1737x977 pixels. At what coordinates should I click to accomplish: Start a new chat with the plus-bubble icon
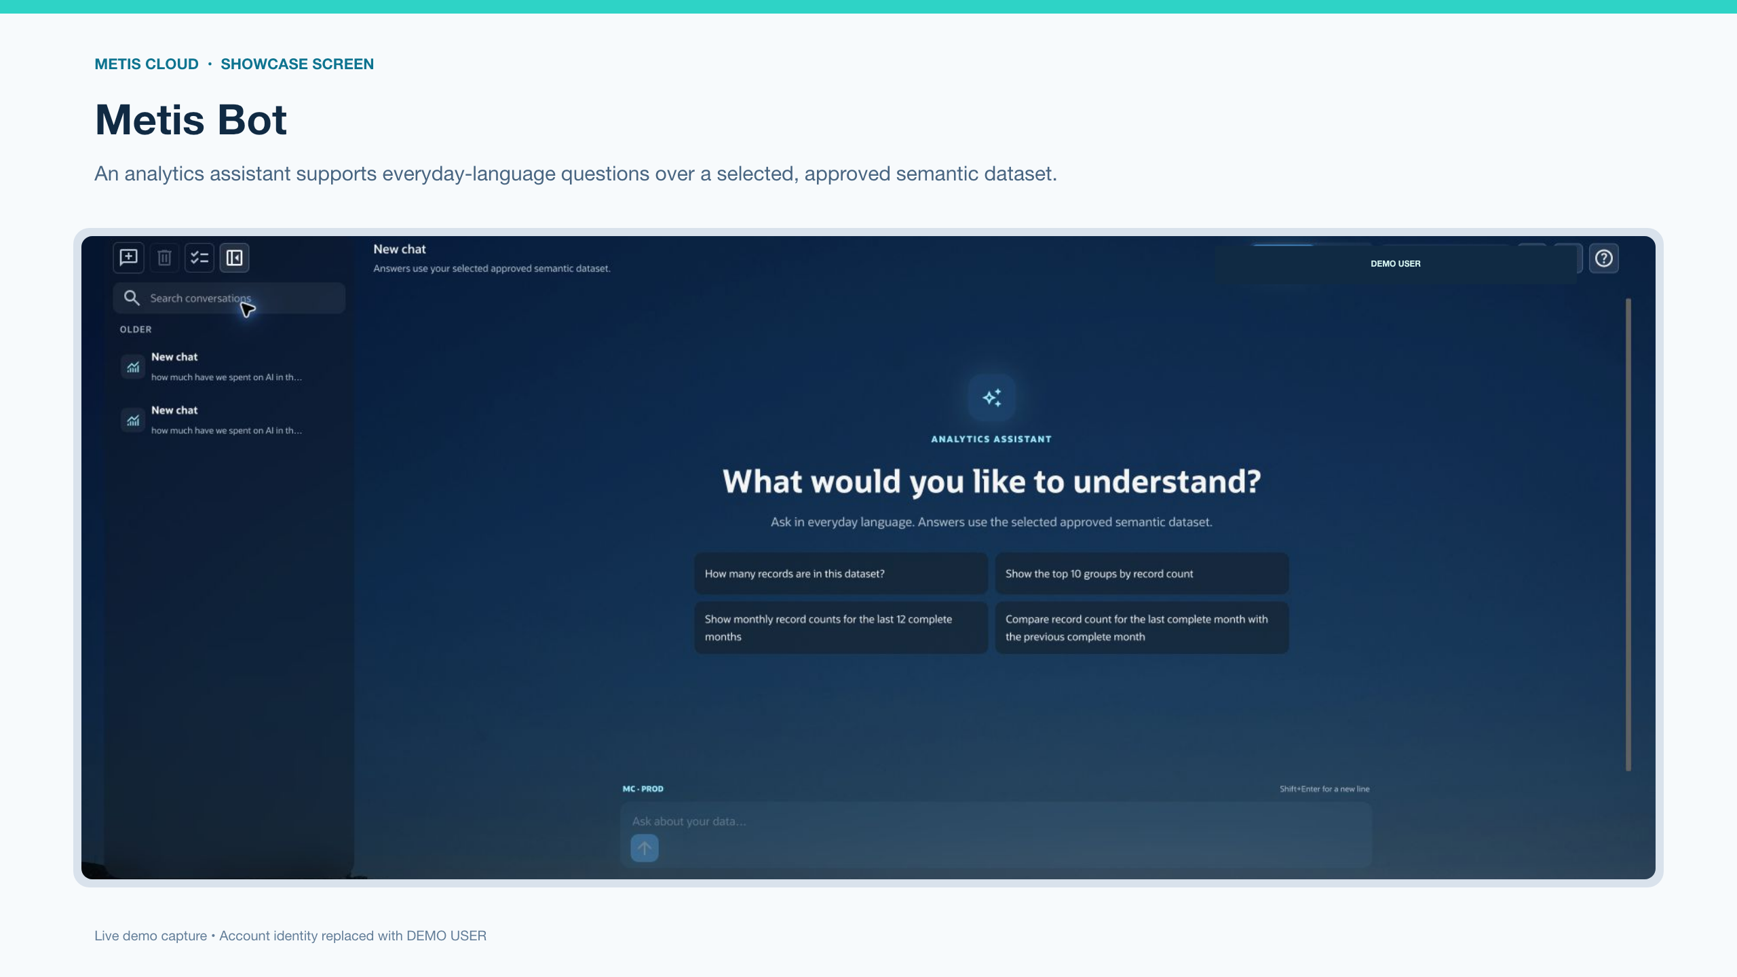pos(128,258)
